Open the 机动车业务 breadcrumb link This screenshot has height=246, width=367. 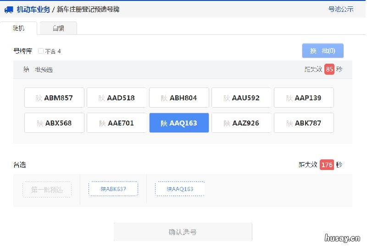point(33,9)
